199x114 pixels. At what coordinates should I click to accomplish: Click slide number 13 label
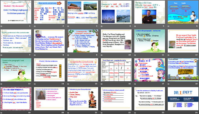(x=29, y=84)
